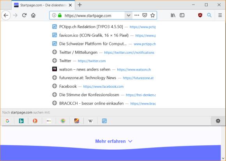Search with the Wikipedia engine icon
Screen dimensions: 226x161
[x=90, y=121]
